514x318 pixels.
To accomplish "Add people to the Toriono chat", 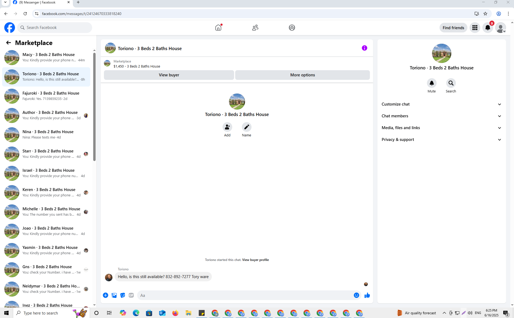I will click(227, 127).
